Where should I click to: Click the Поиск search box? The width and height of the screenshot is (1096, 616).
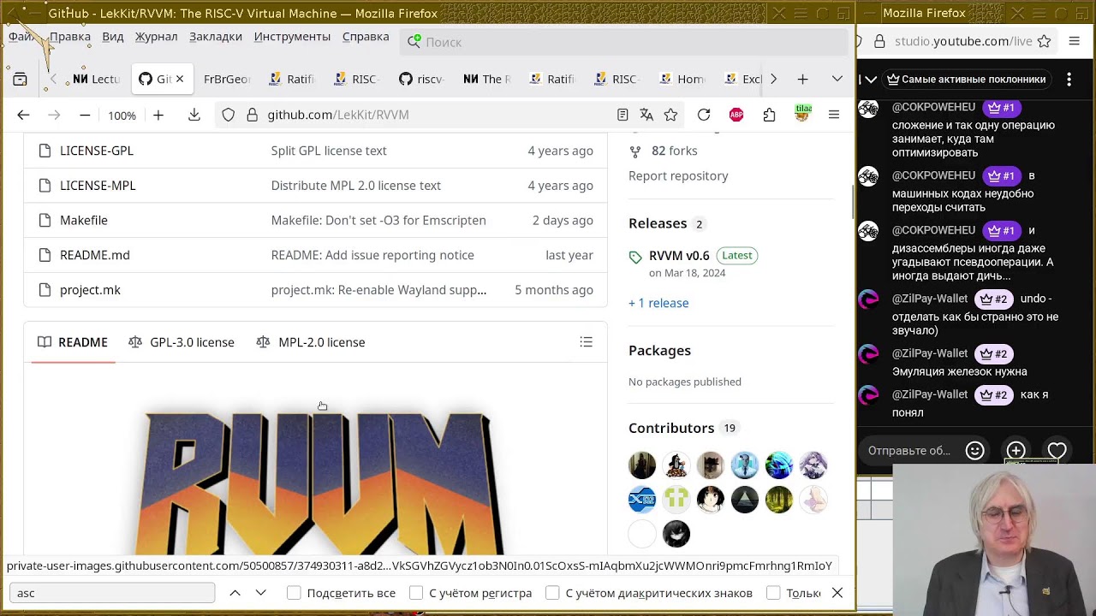(x=624, y=41)
